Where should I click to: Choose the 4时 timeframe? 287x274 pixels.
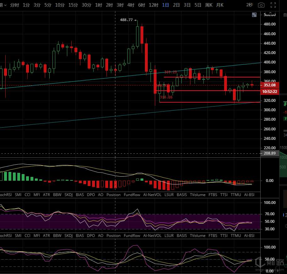pyautogui.click(x=131, y=5)
